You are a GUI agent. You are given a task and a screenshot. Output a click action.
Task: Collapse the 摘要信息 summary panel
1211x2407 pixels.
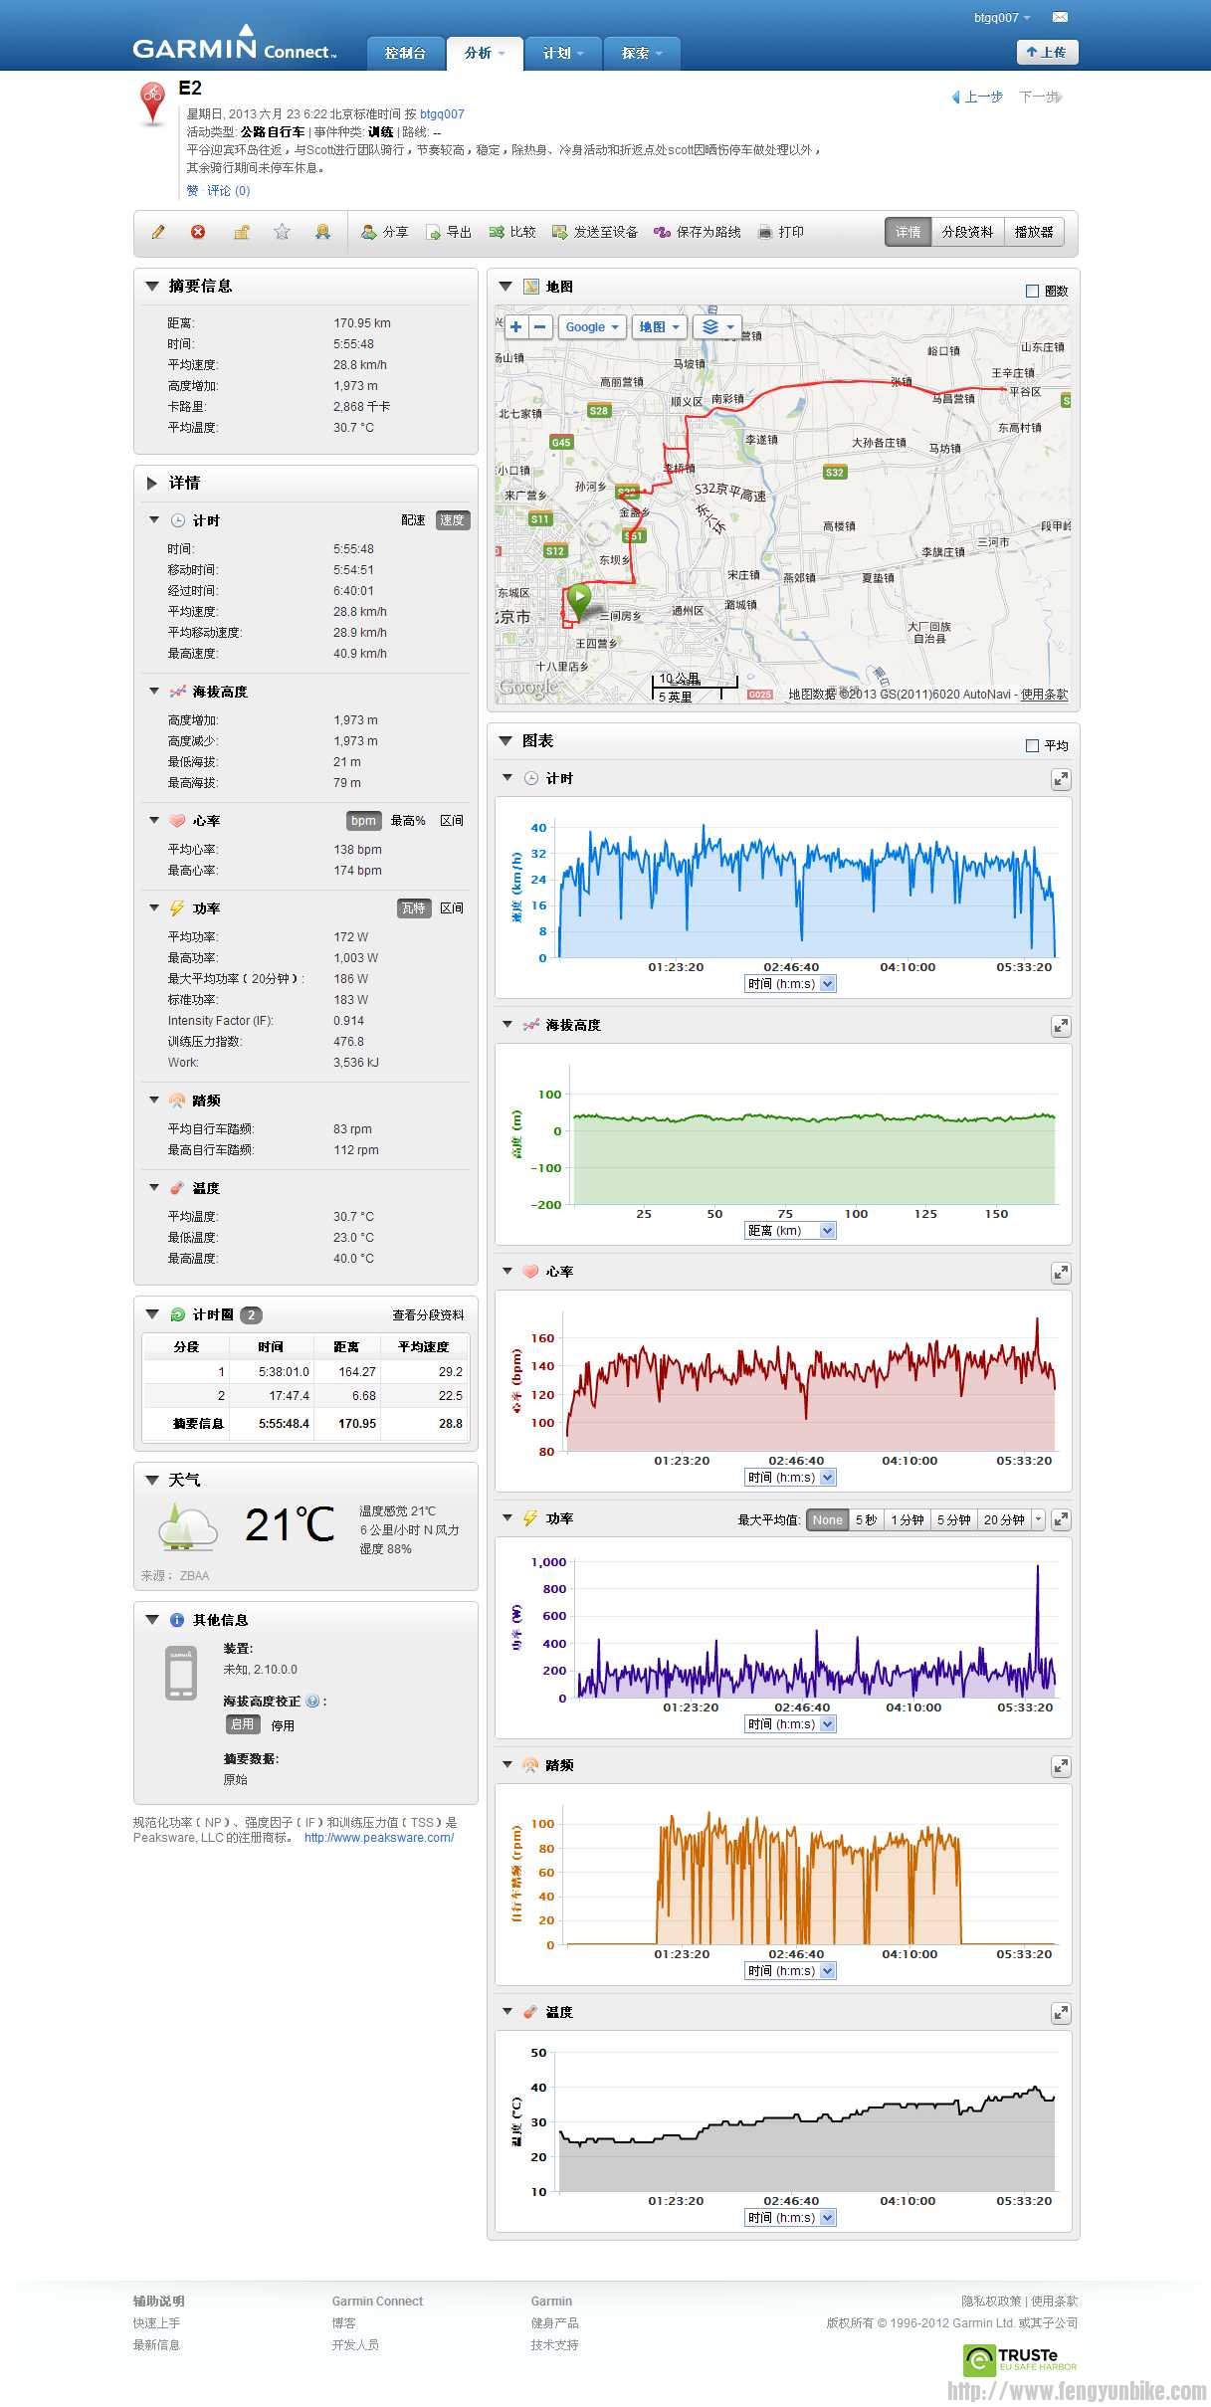(x=152, y=286)
